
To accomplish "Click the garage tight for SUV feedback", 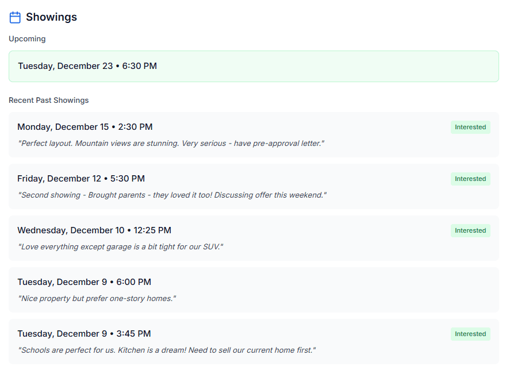I will coord(120,246).
